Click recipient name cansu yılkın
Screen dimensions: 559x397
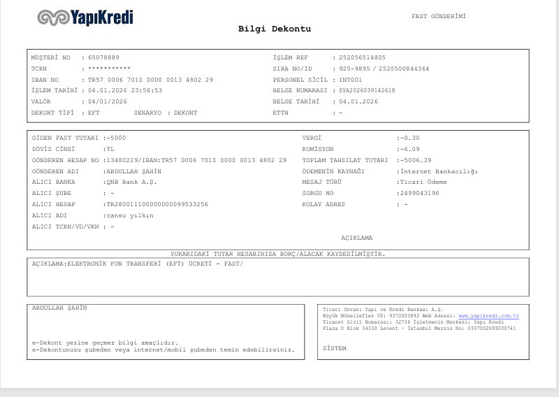pos(130,215)
